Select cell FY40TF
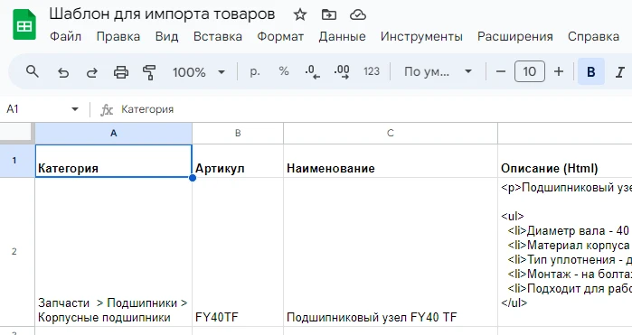The width and height of the screenshot is (632, 335). [x=238, y=252]
